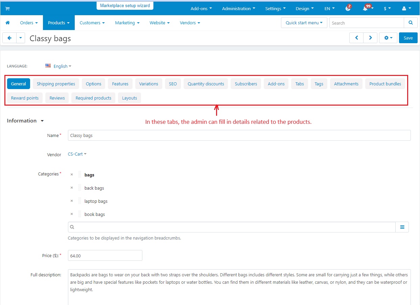Switch to the Variations tab
The width and height of the screenshot is (420, 305).
pyautogui.click(x=149, y=84)
